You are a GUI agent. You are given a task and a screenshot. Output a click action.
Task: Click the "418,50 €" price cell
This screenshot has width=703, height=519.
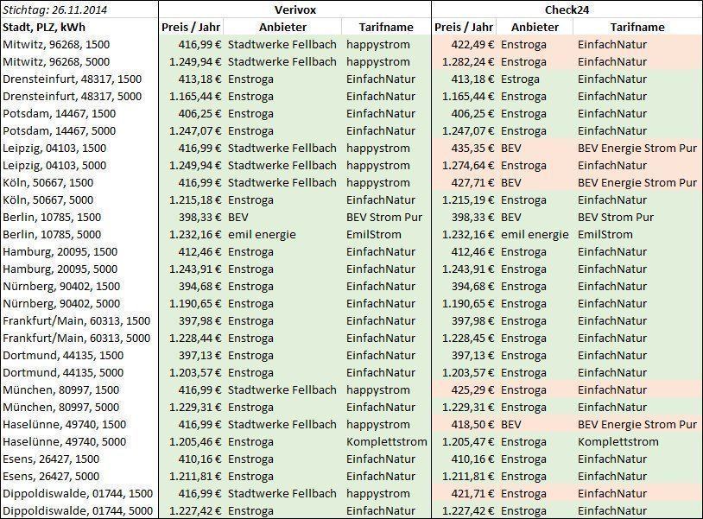(472, 424)
